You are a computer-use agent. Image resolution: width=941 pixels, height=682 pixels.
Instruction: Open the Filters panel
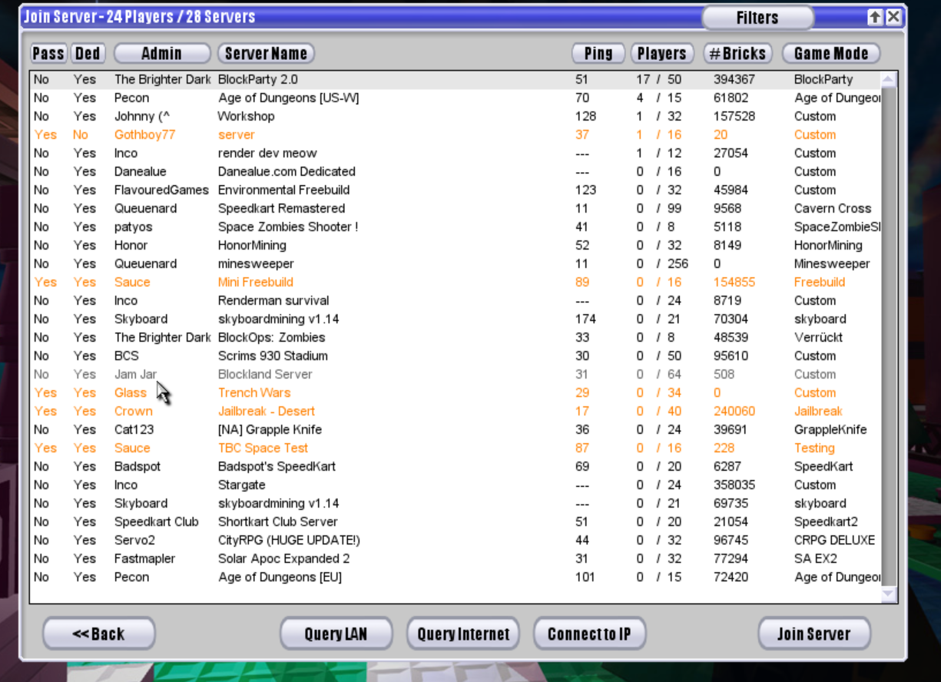point(757,18)
